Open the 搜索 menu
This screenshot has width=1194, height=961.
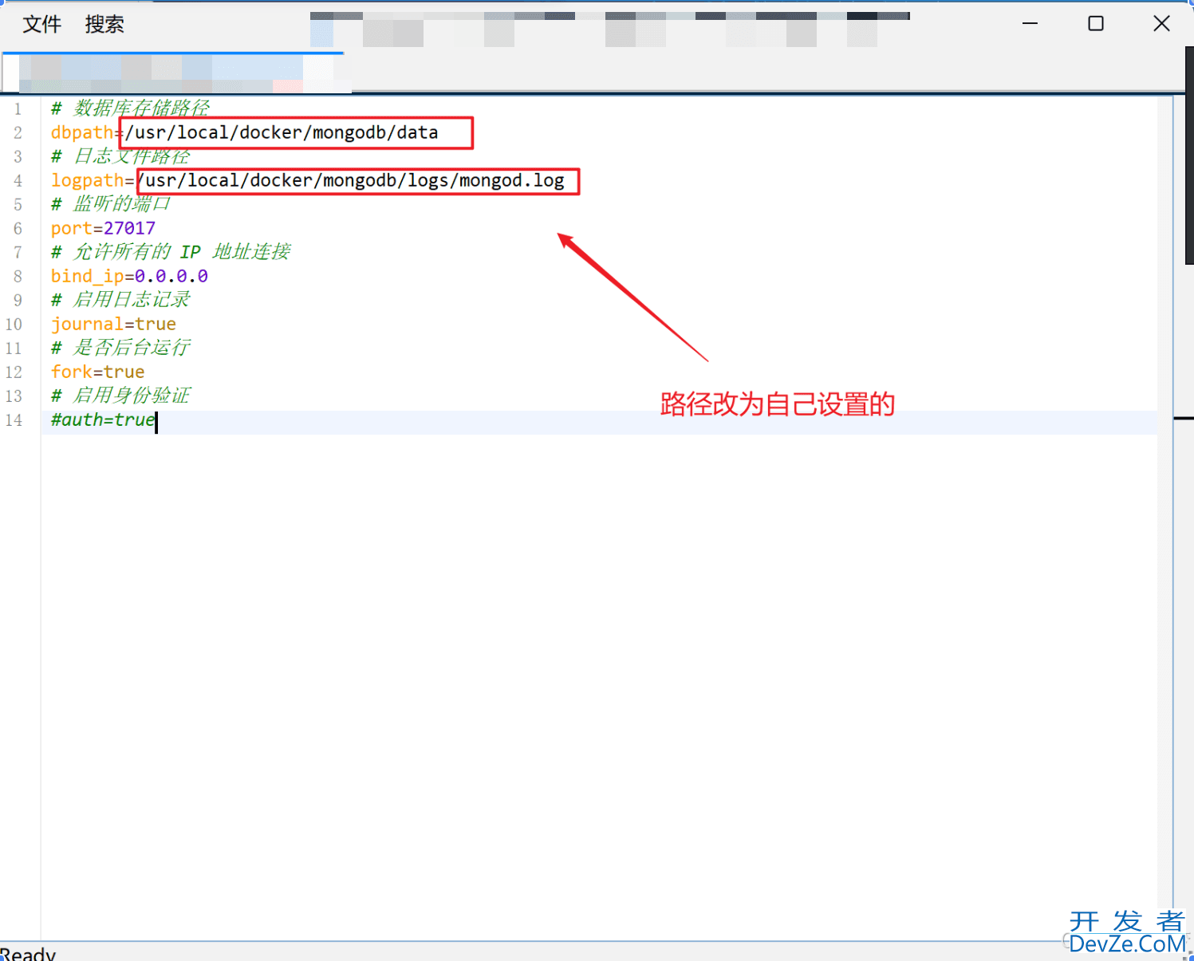pos(104,24)
